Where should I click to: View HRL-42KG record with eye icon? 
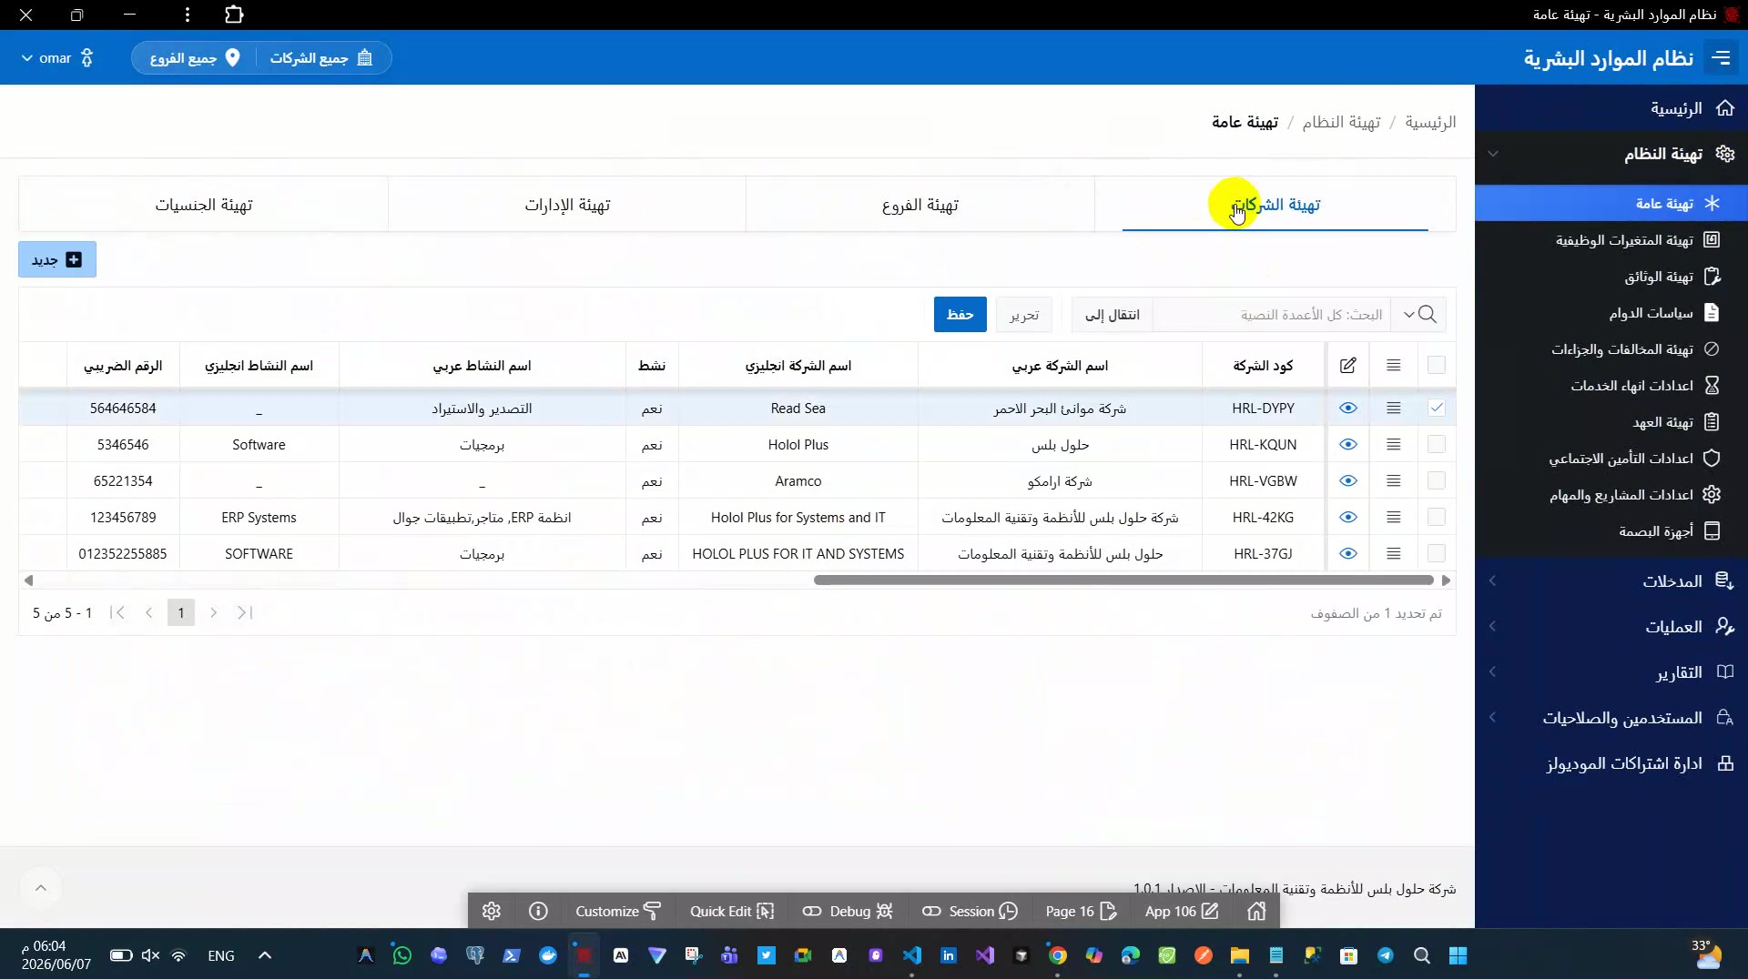point(1348,518)
